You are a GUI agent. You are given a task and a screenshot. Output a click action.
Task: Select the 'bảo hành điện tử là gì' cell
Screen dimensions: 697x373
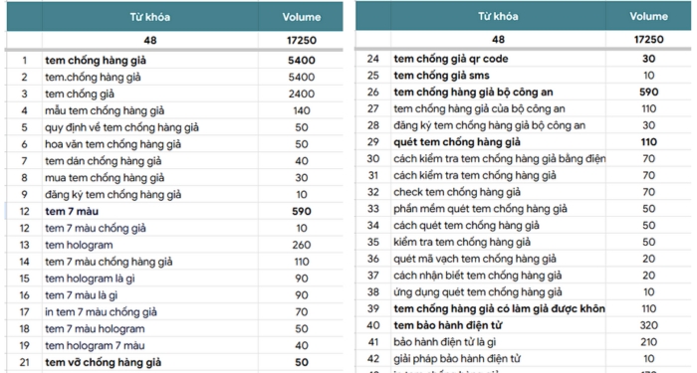tap(498, 342)
